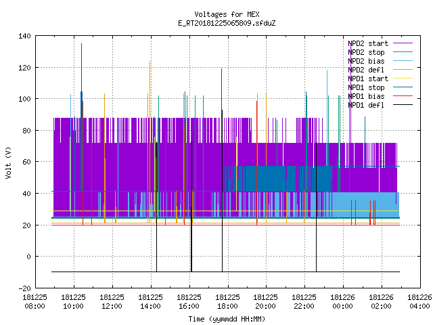Image resolution: width=433 pixels, height=325 pixels.
Task: Select the NPD1 start legend entry
Action: [368, 79]
